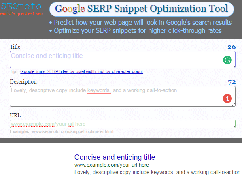Click the URL label
The width and height of the screenshot is (242, 180).
click(15, 115)
